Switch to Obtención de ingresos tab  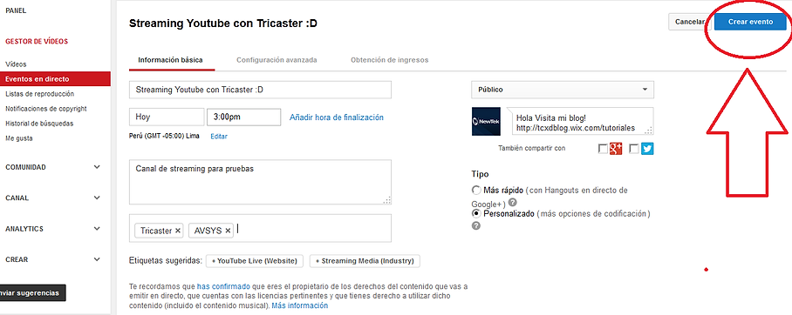(389, 60)
